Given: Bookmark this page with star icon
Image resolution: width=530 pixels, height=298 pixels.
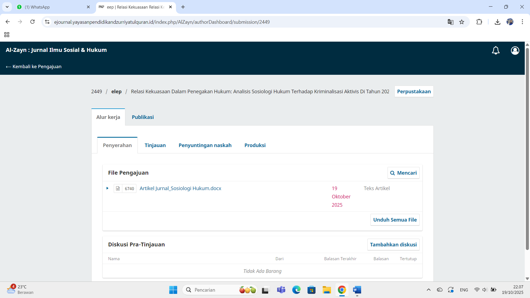Looking at the screenshot, I should 462,22.
